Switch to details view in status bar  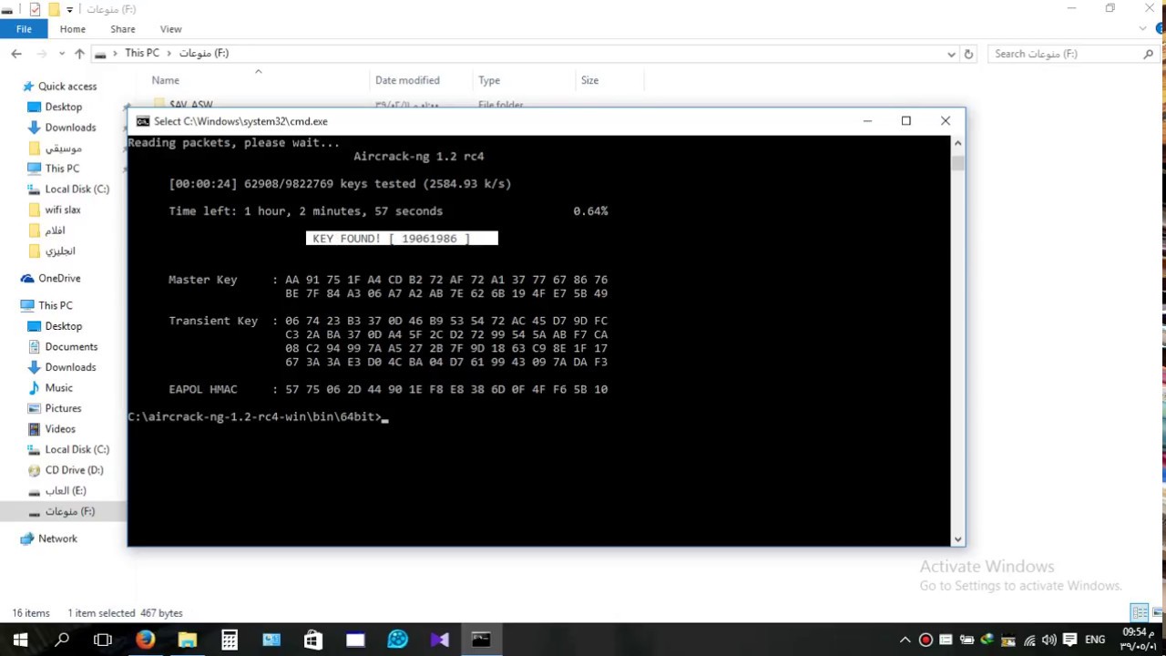[1140, 613]
